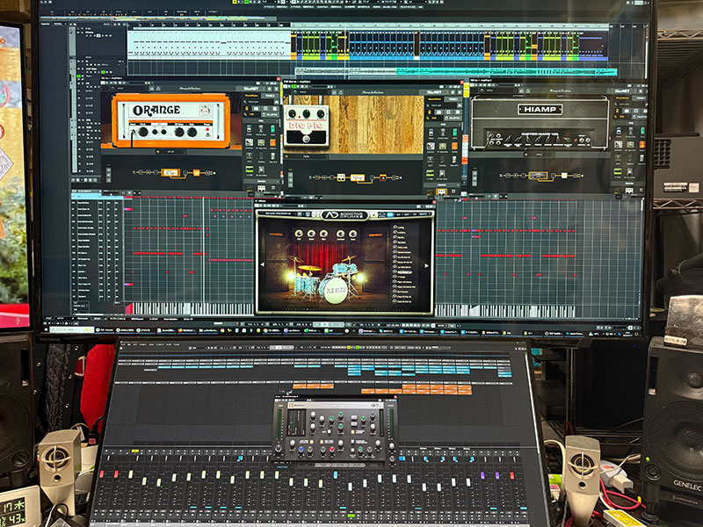Click the Windows taskbar search box

[x=72, y=329]
